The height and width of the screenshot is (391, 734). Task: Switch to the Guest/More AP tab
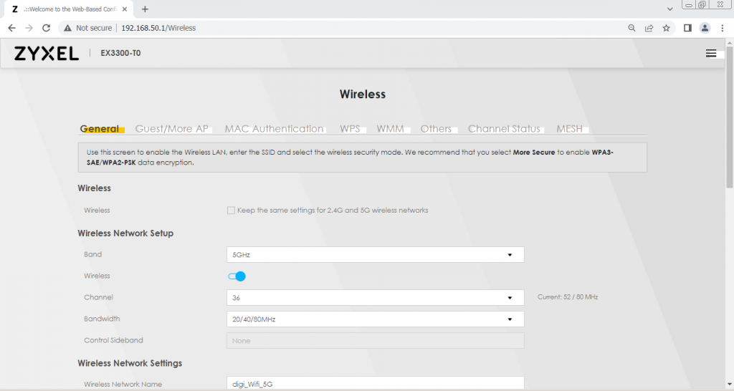pyautogui.click(x=171, y=129)
